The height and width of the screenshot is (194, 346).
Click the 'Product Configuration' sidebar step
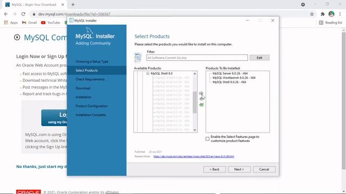[91, 106]
